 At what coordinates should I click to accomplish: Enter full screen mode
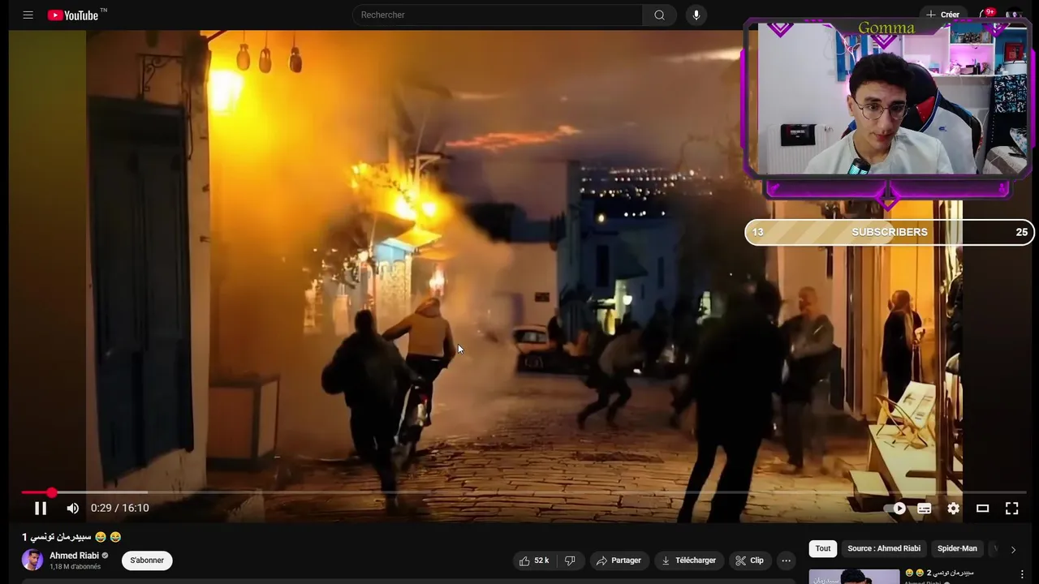coord(1011,508)
